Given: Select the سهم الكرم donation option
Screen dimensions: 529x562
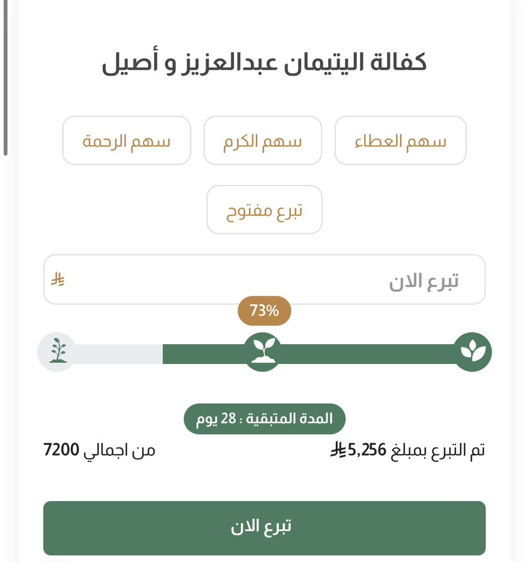Looking at the screenshot, I should click(263, 140).
